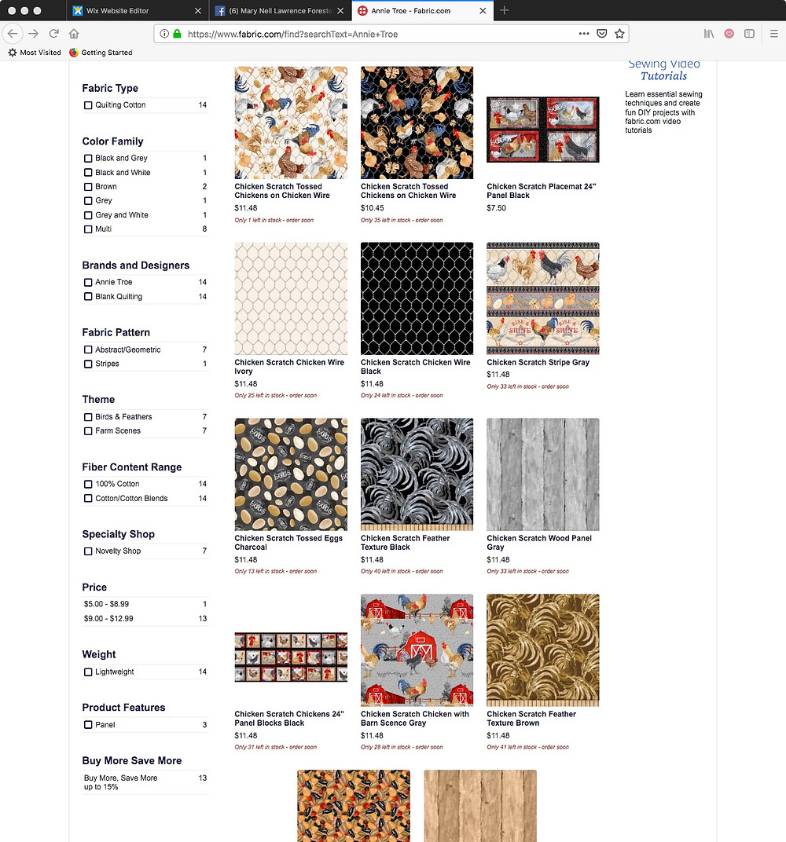Click the green padlock security icon
Viewport: 786px width, 842px height.
tap(178, 34)
